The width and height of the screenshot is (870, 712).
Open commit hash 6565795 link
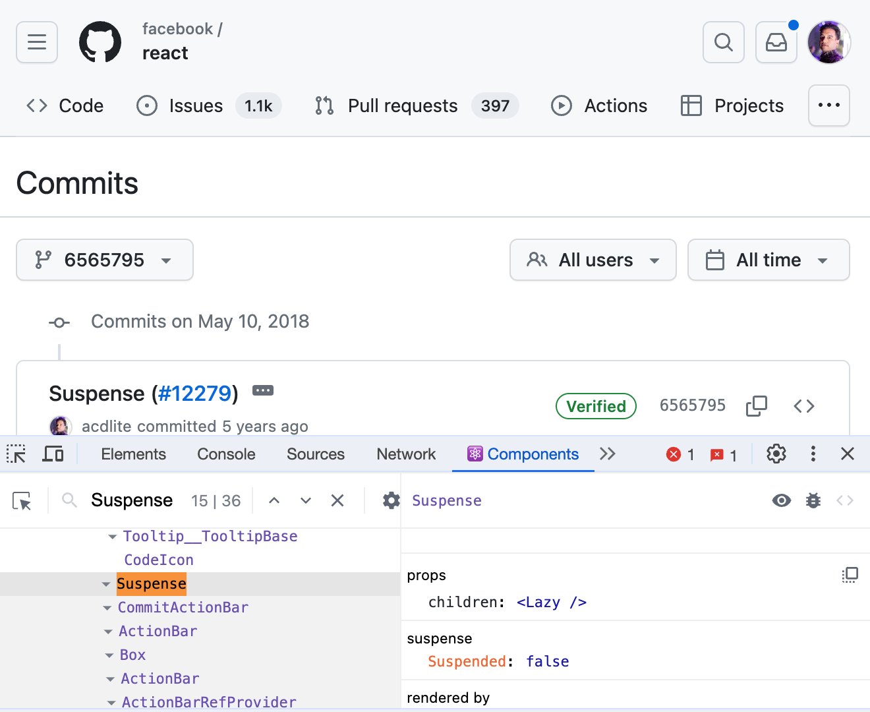coord(693,405)
